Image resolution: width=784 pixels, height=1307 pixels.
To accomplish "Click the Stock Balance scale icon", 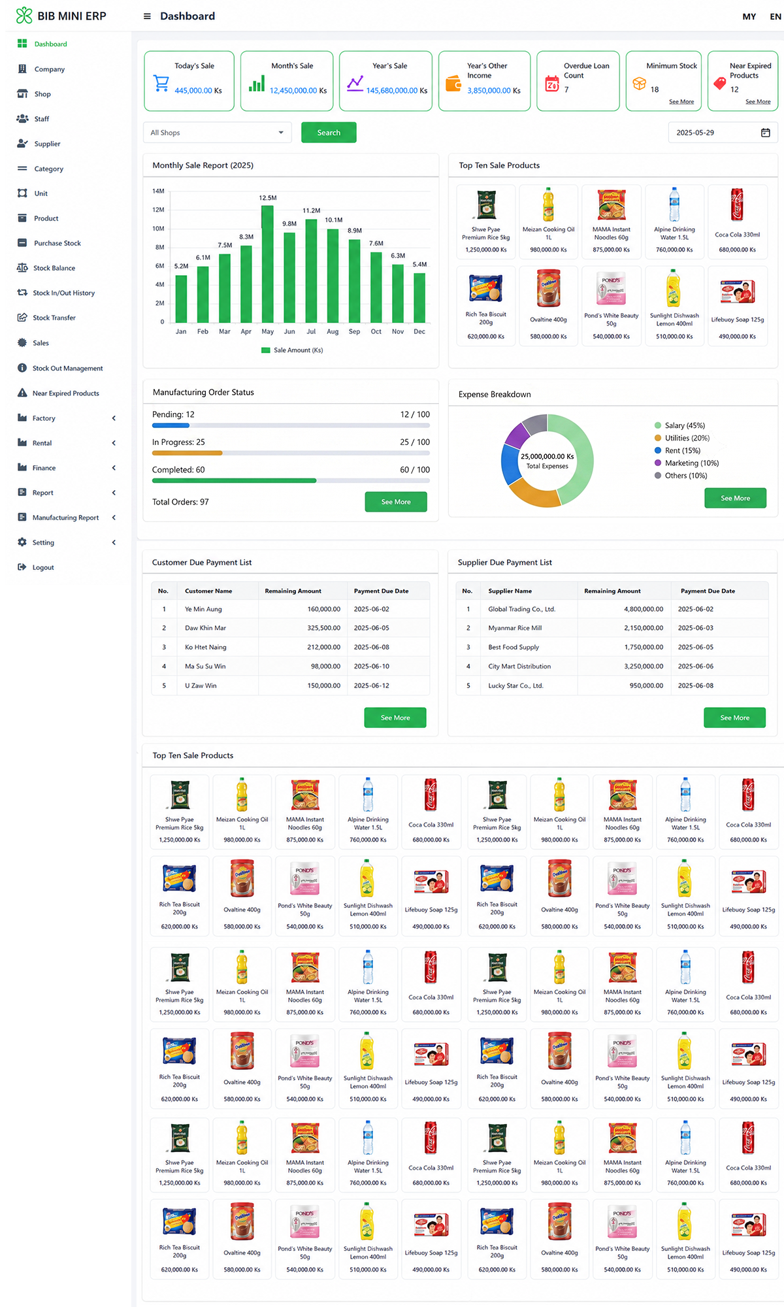I will [22, 267].
